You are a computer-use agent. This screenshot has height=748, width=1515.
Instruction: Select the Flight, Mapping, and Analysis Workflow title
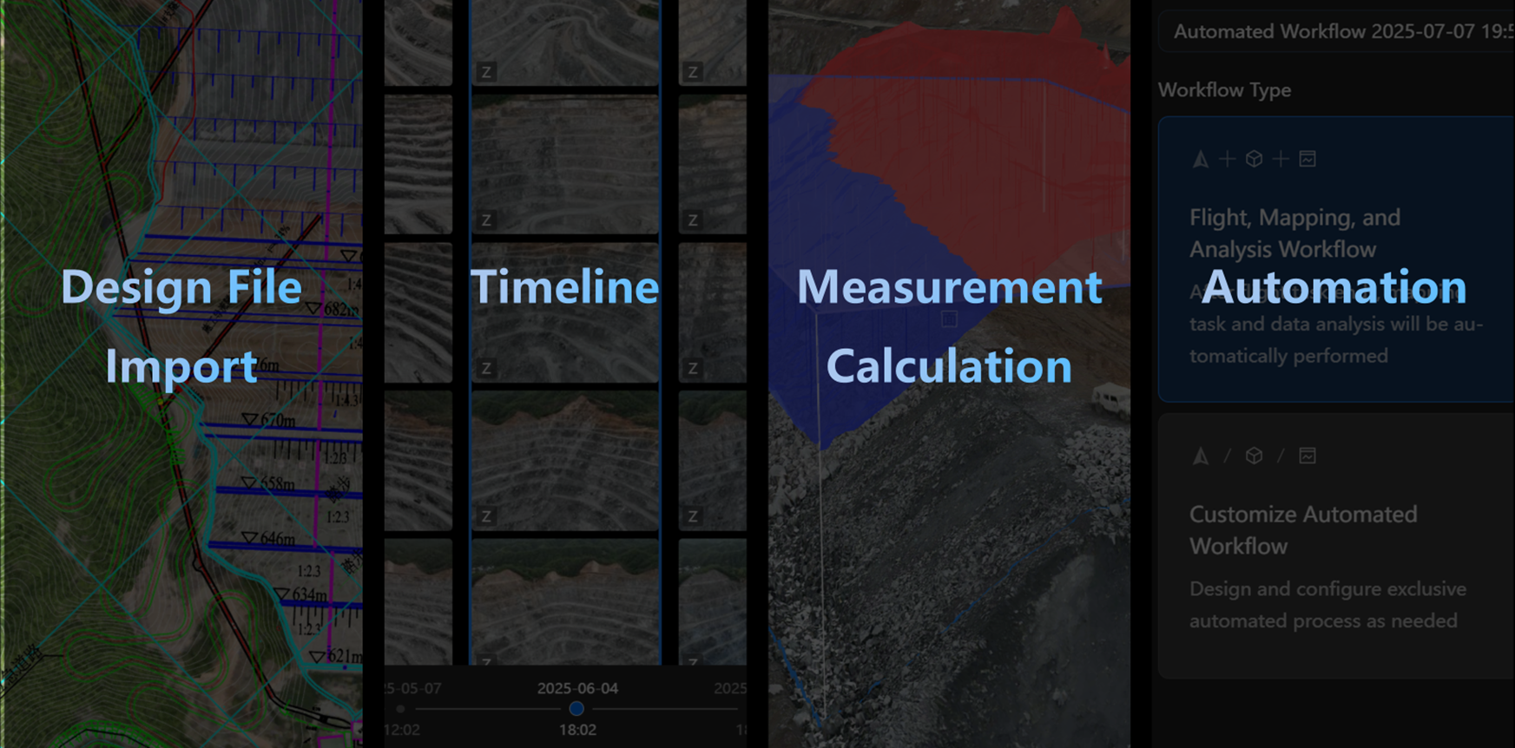tap(1294, 233)
